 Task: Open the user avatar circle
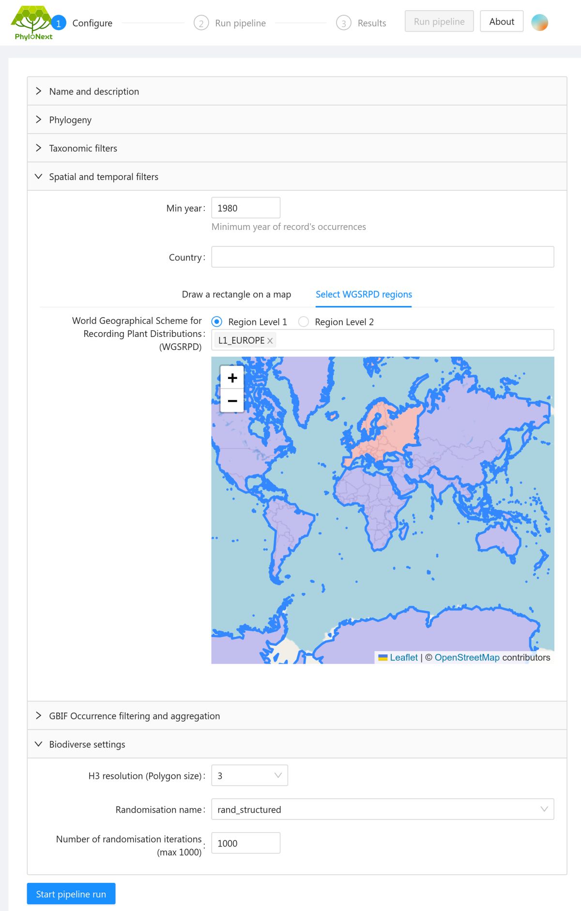539,22
